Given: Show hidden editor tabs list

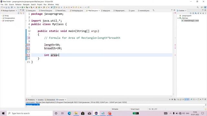Looking at the screenshot, I should (x=154, y=10).
